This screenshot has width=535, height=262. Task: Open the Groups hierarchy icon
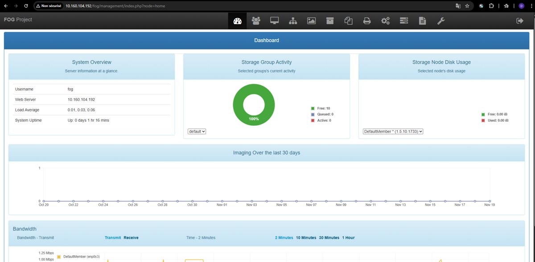(293, 20)
